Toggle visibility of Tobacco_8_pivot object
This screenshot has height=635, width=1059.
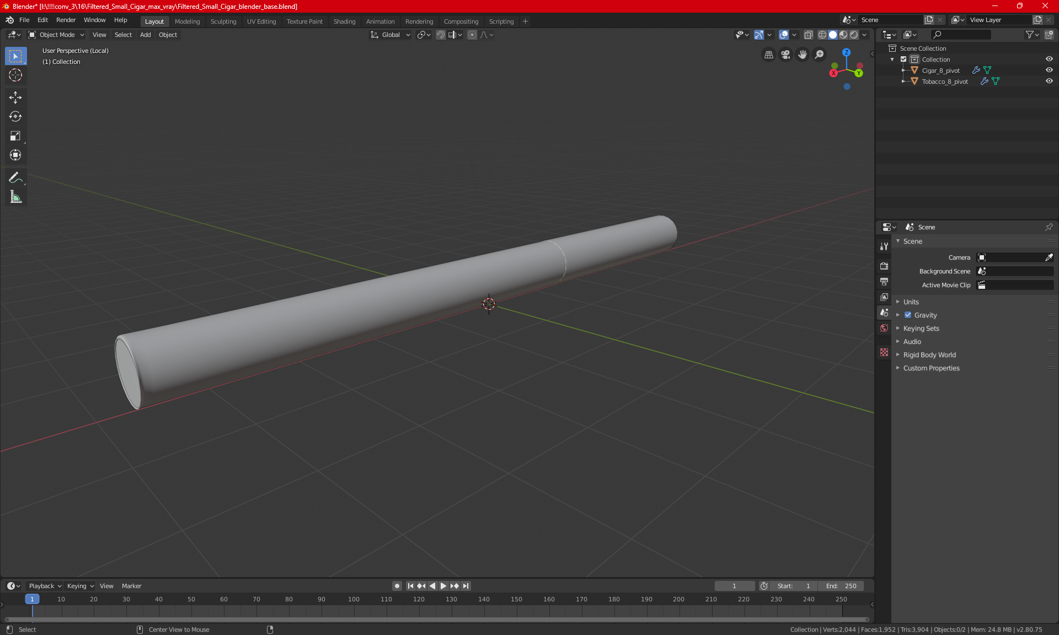1050,81
